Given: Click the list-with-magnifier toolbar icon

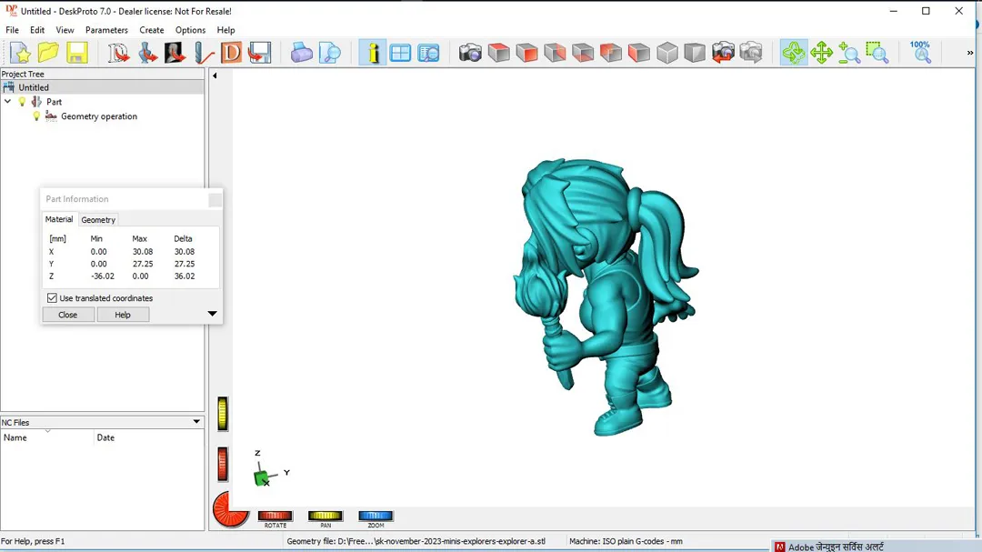Looking at the screenshot, I should 428,53.
